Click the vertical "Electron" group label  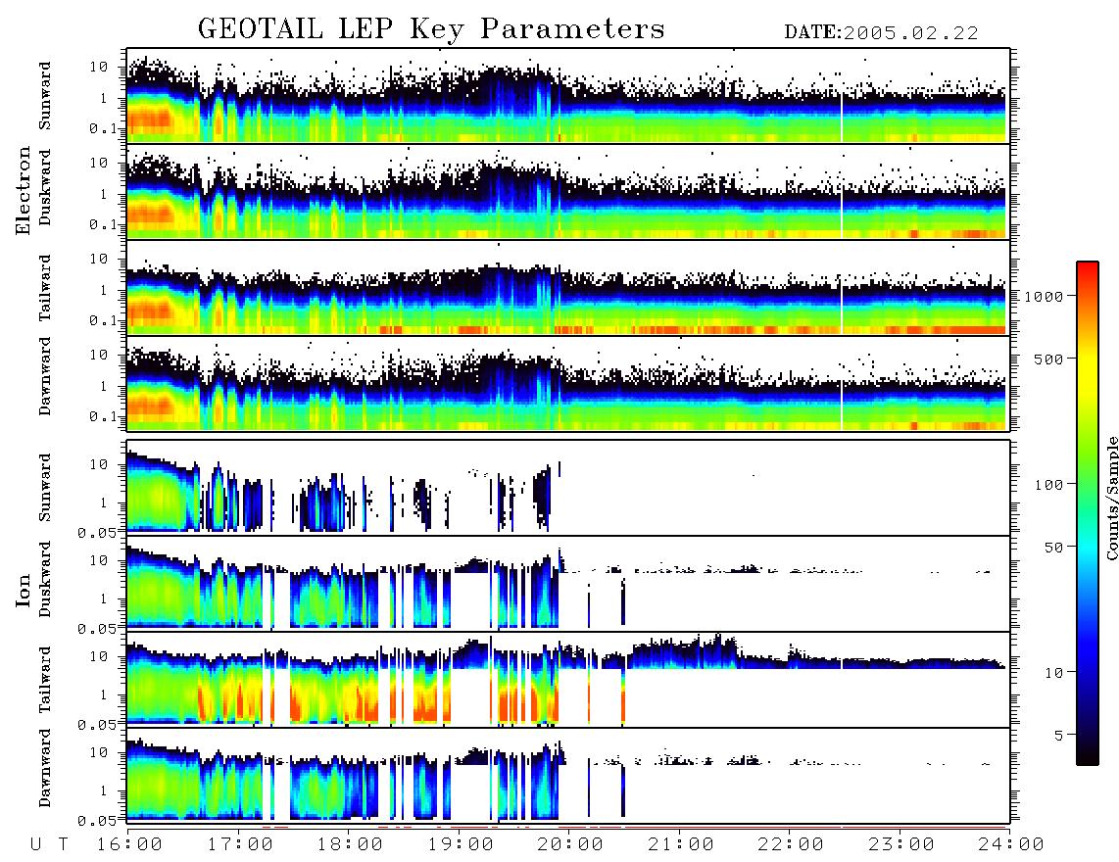[x=23, y=191]
